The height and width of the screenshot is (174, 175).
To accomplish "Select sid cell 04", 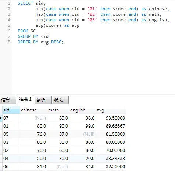I will coord(11,159).
